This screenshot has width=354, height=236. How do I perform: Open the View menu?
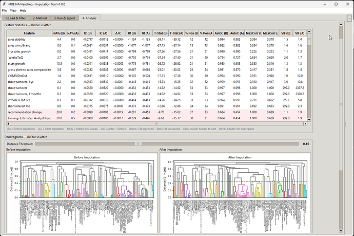point(13,10)
